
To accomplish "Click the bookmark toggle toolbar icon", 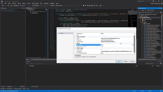I will click(84, 6).
